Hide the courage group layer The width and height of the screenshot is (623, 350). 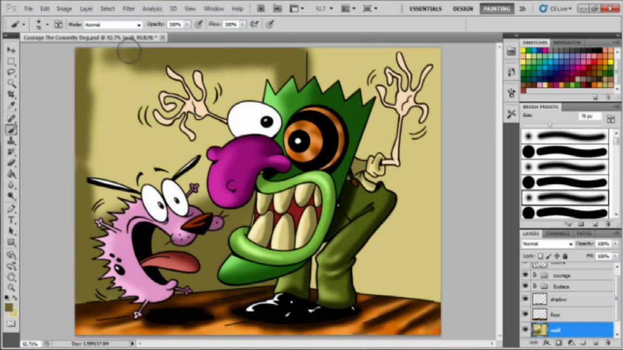point(525,275)
